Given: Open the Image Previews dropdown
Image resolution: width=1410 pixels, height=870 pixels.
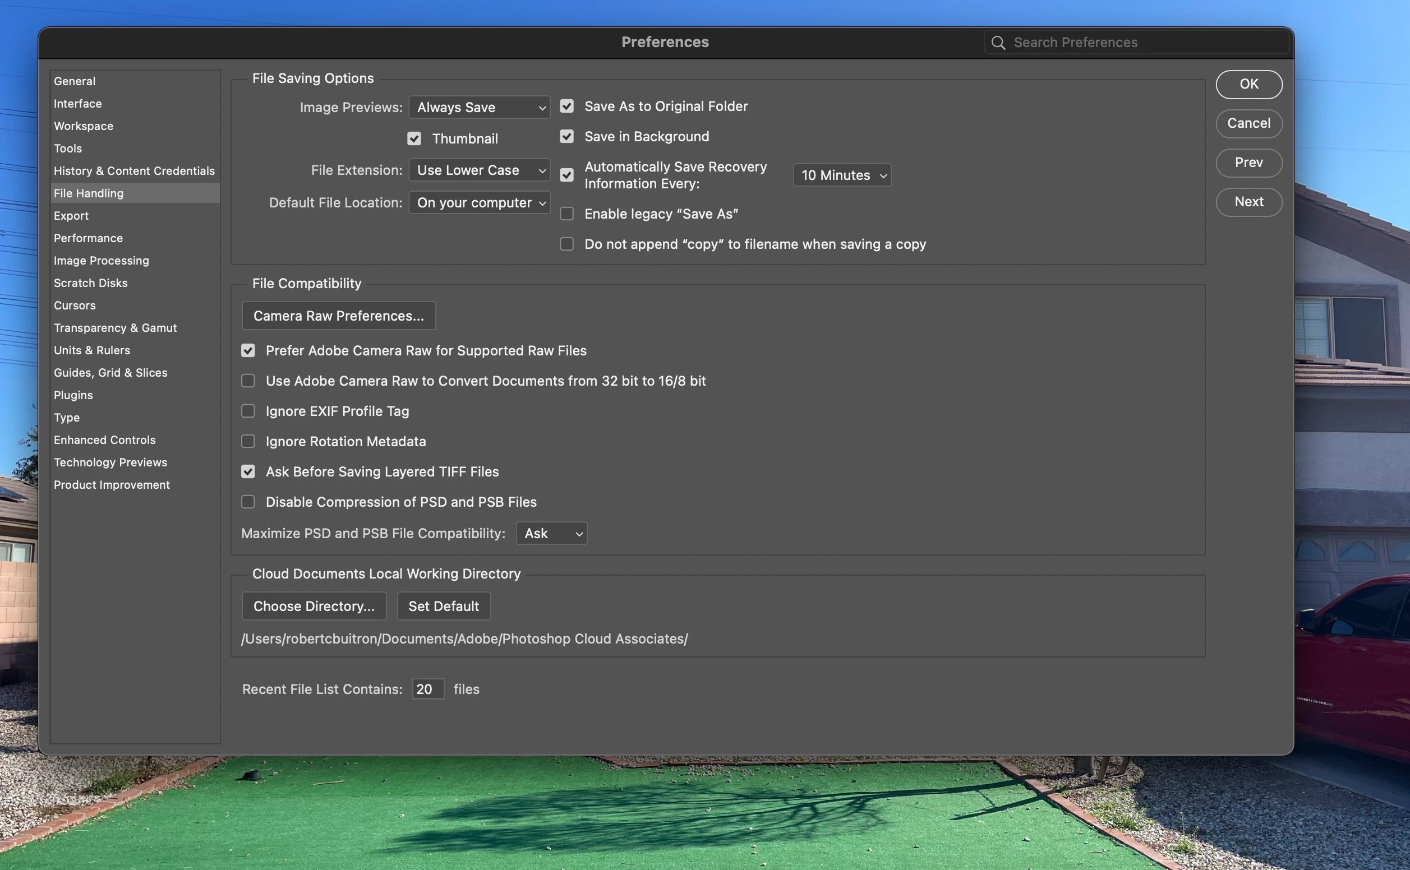Looking at the screenshot, I should pyautogui.click(x=479, y=107).
